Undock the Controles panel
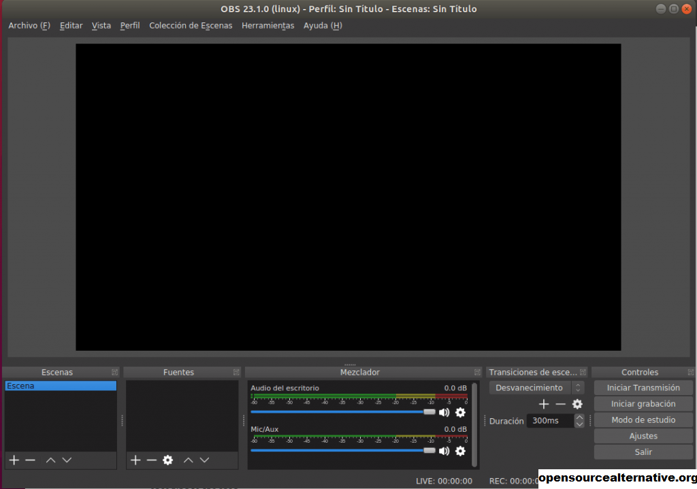 [691, 372]
